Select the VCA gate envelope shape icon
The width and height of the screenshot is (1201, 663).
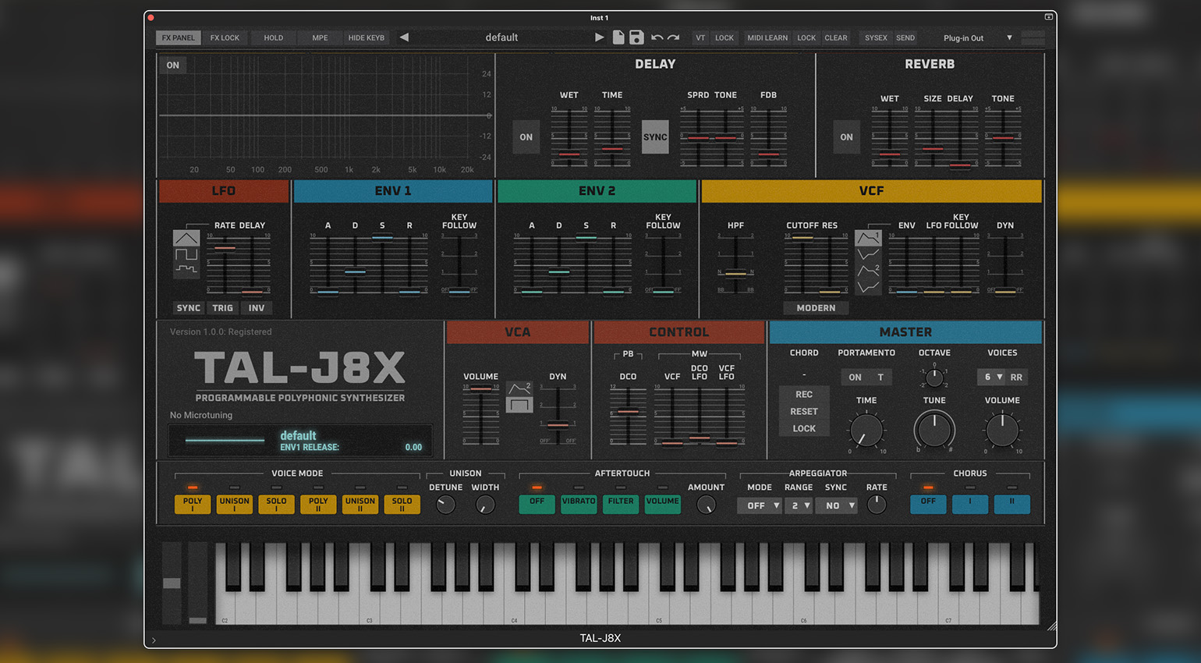click(519, 405)
